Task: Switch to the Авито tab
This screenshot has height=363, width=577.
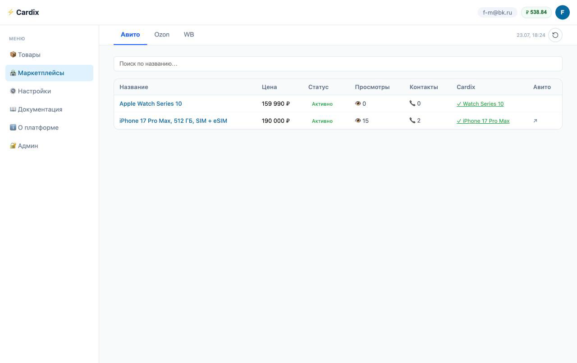Action: [130, 35]
